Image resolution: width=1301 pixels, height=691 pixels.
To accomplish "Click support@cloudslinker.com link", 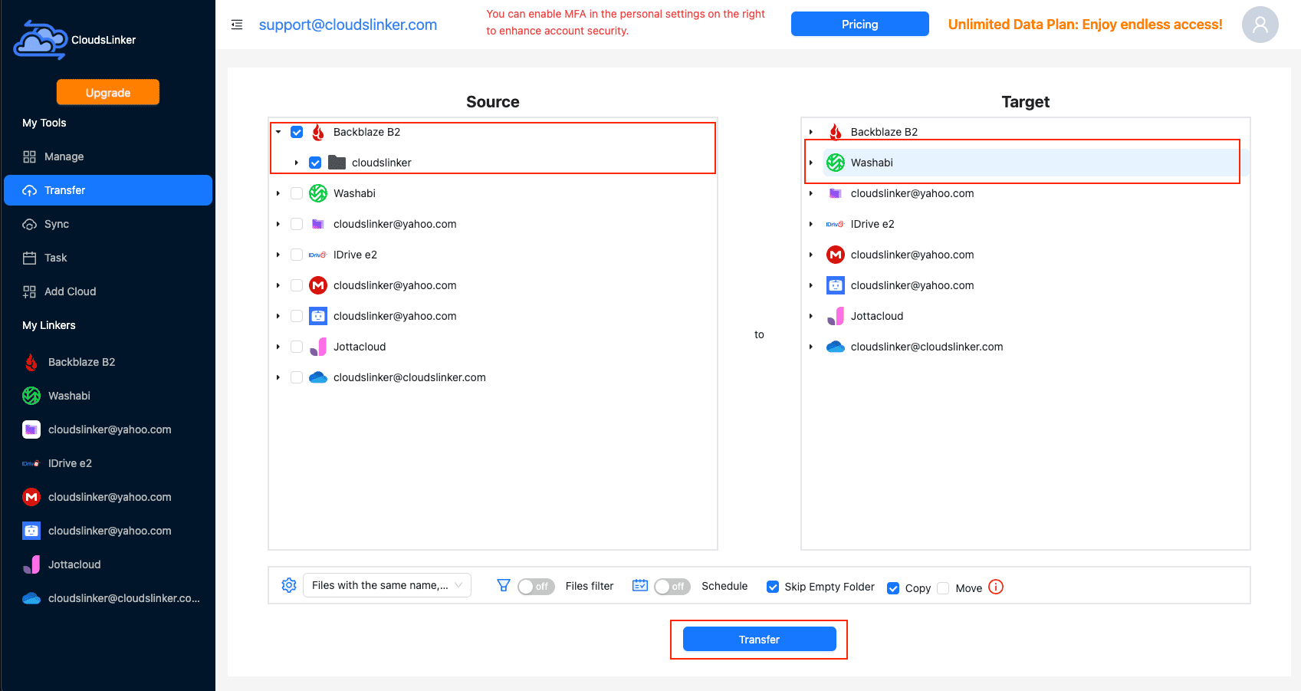I will coord(348,25).
